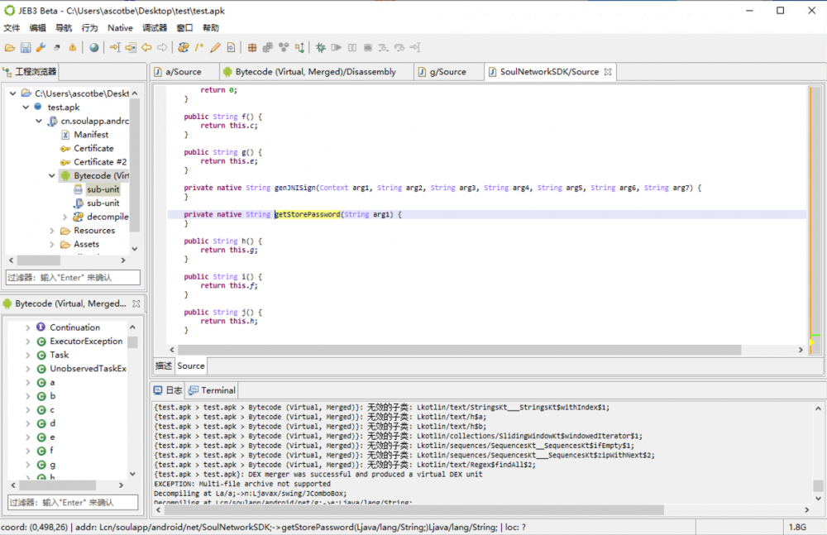Expand the Resources folder node
Screen dimensions: 827x535
click(52, 231)
